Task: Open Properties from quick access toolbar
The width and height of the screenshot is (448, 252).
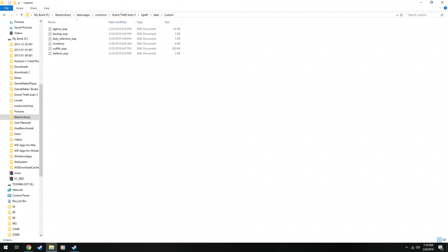Action: [9, 3]
